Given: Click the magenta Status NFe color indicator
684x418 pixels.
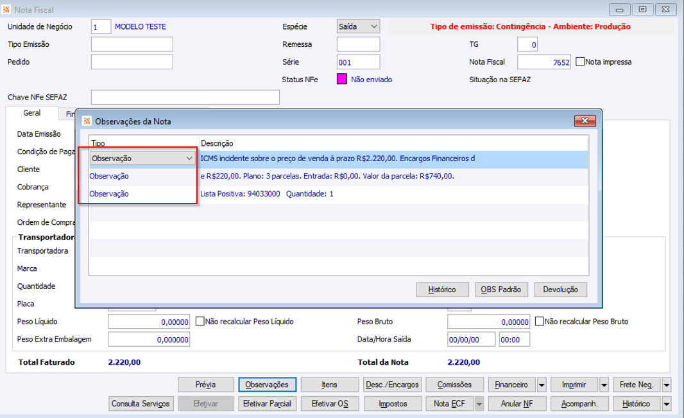Looking at the screenshot, I should click(342, 79).
